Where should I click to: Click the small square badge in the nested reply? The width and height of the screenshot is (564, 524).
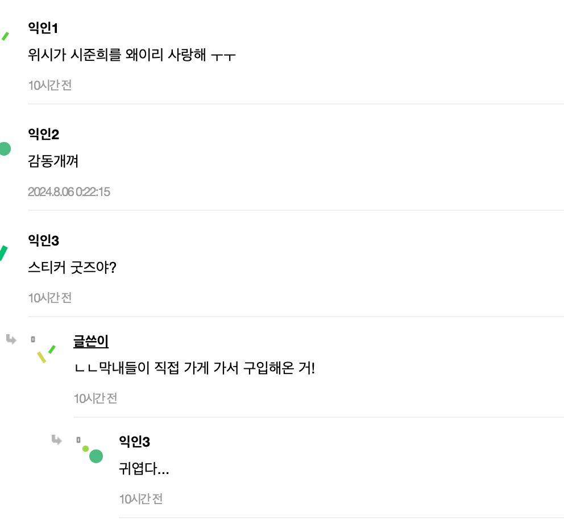[77, 439]
